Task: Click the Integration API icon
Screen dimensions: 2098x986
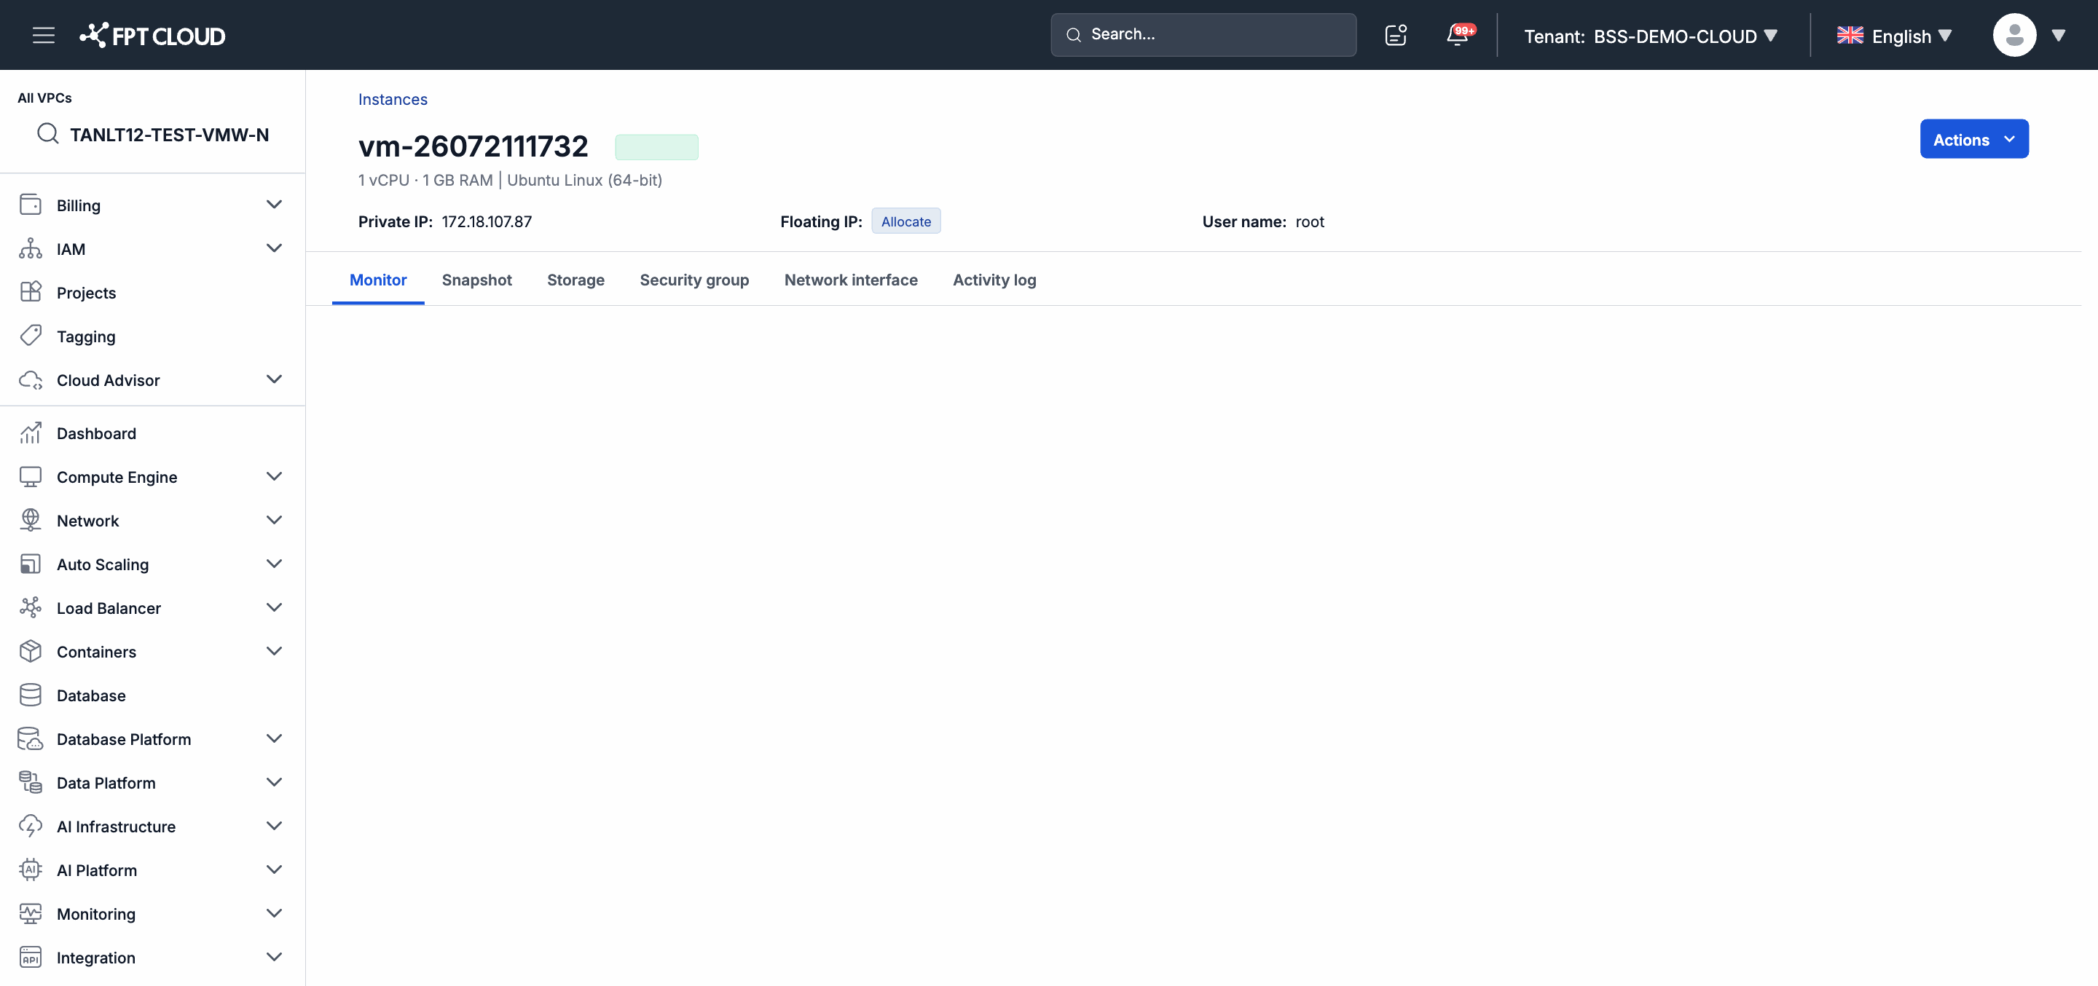Action: point(30,957)
